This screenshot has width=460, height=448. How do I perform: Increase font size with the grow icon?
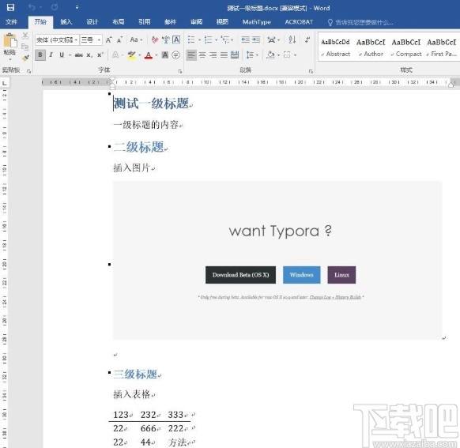click(109, 40)
